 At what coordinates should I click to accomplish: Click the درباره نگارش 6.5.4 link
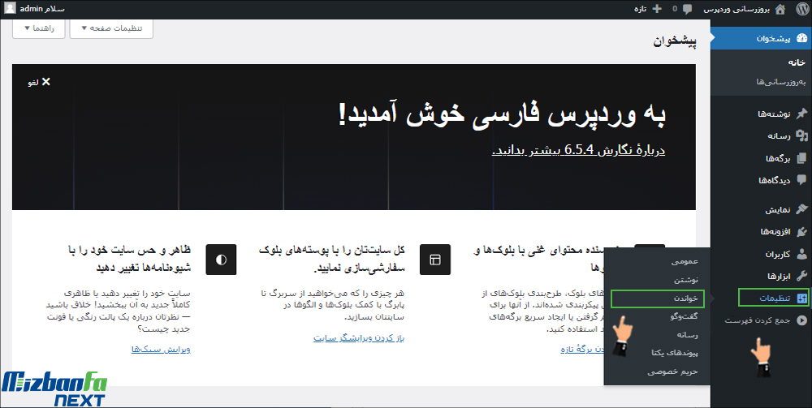coord(578,151)
